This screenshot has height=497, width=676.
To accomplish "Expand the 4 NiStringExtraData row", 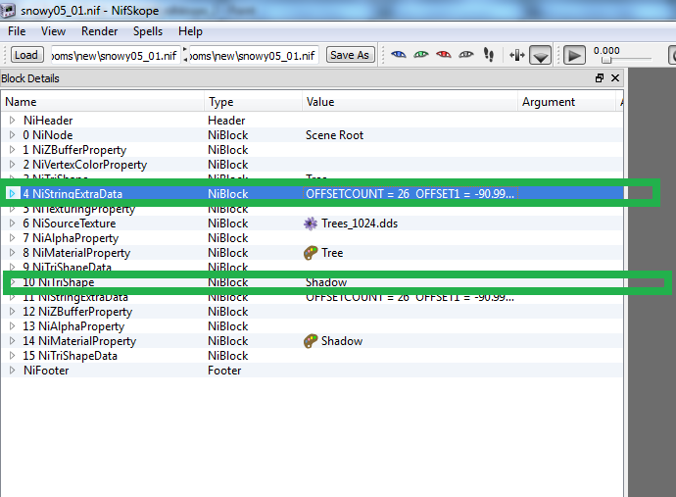I will 13,194.
